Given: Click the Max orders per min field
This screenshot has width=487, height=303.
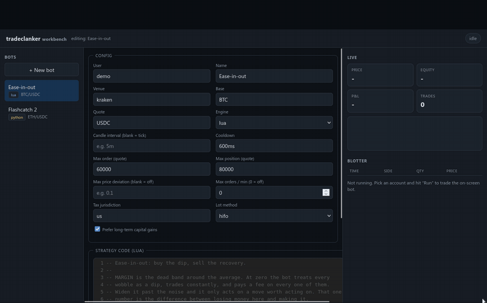Looking at the screenshot, I should (274, 193).
